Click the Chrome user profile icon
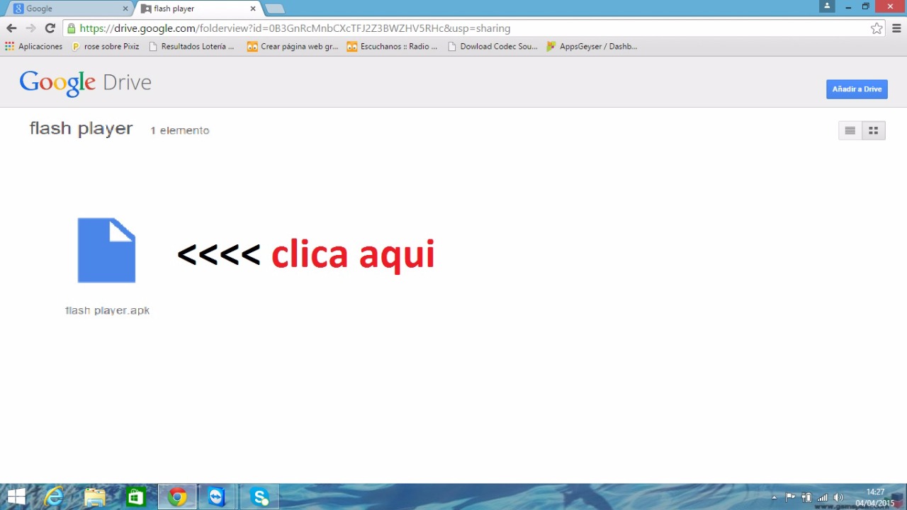The width and height of the screenshot is (907, 510). [827, 6]
